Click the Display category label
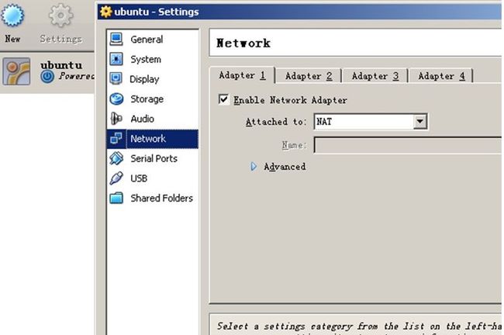The width and height of the screenshot is (504, 335). click(x=144, y=79)
